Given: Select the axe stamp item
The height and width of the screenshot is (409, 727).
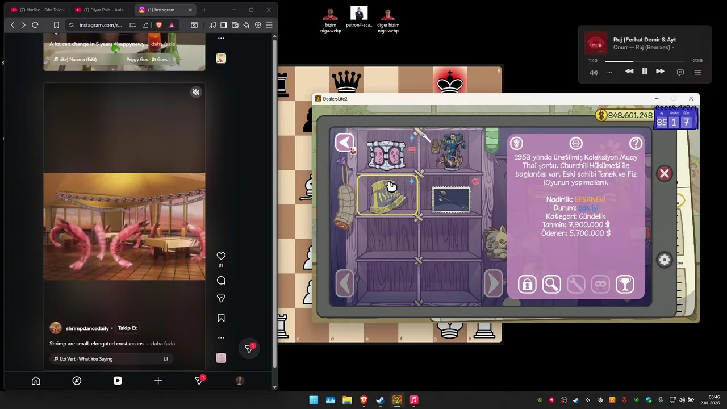Looking at the screenshot, I should pos(451,200).
